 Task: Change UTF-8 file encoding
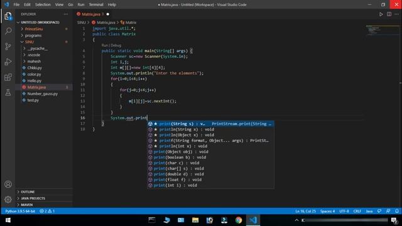pos(344,211)
